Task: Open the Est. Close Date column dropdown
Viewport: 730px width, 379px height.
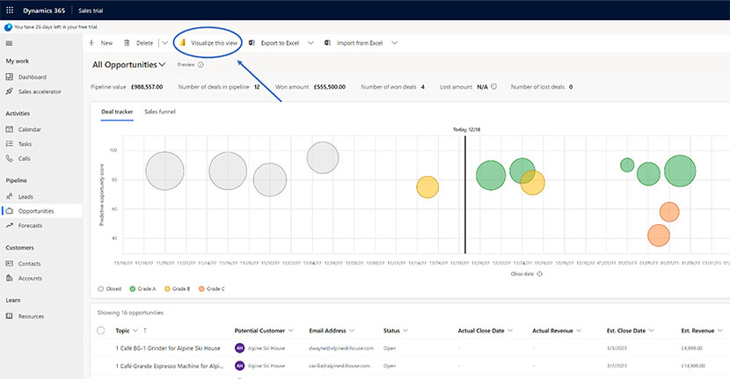Action: pyautogui.click(x=652, y=331)
